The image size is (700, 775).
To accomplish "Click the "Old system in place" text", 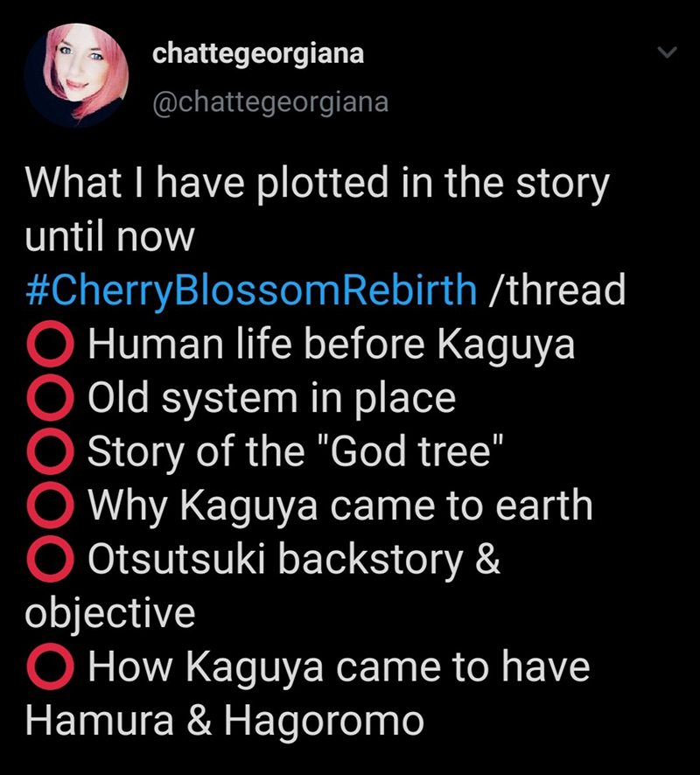I will (271, 399).
